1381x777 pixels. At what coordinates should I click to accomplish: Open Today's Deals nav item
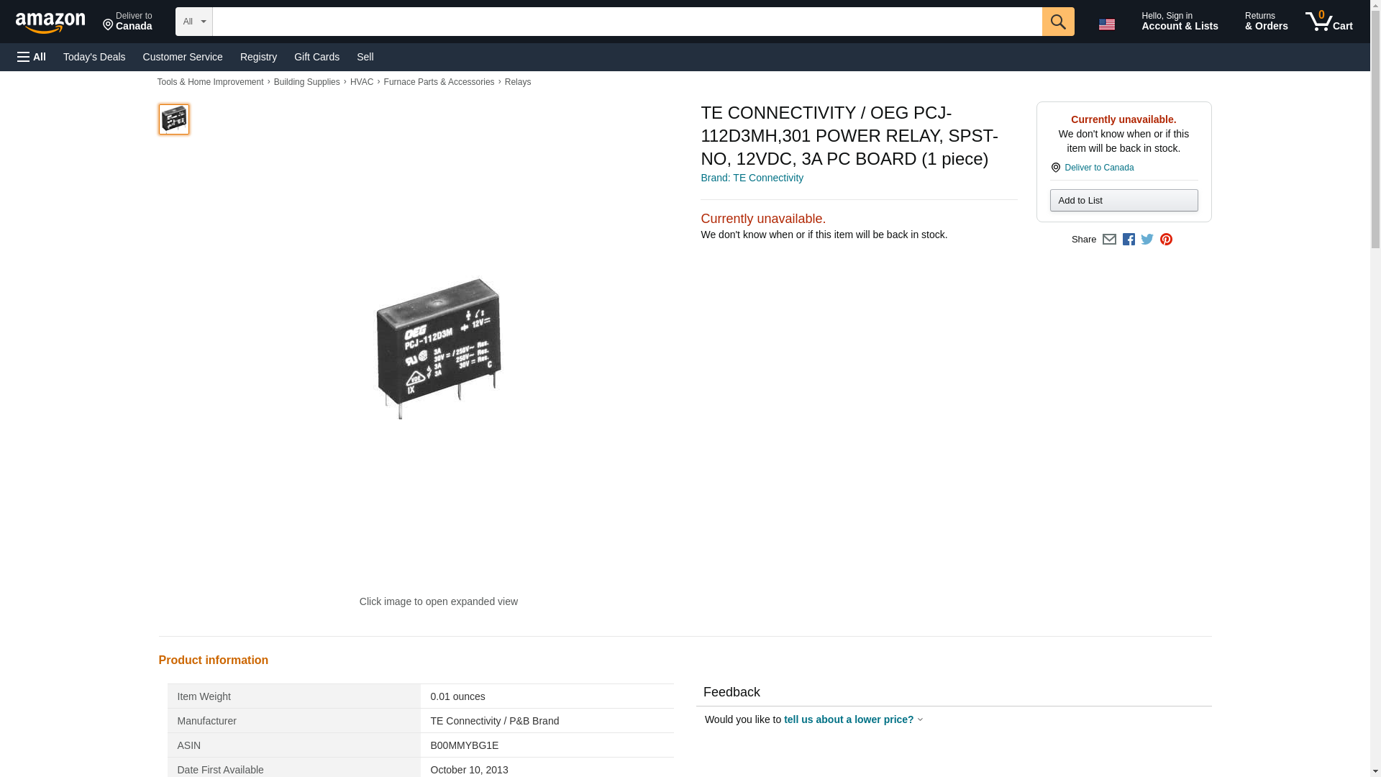click(94, 57)
